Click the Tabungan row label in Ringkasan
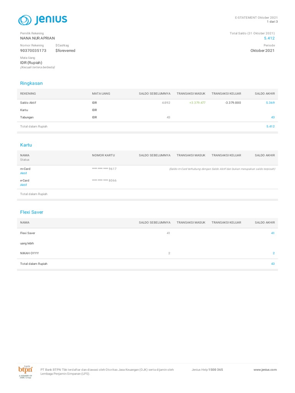The width and height of the screenshot is (295, 393). [27, 117]
